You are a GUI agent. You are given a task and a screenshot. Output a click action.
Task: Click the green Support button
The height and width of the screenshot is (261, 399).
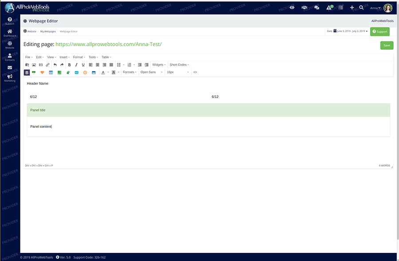pos(379,32)
